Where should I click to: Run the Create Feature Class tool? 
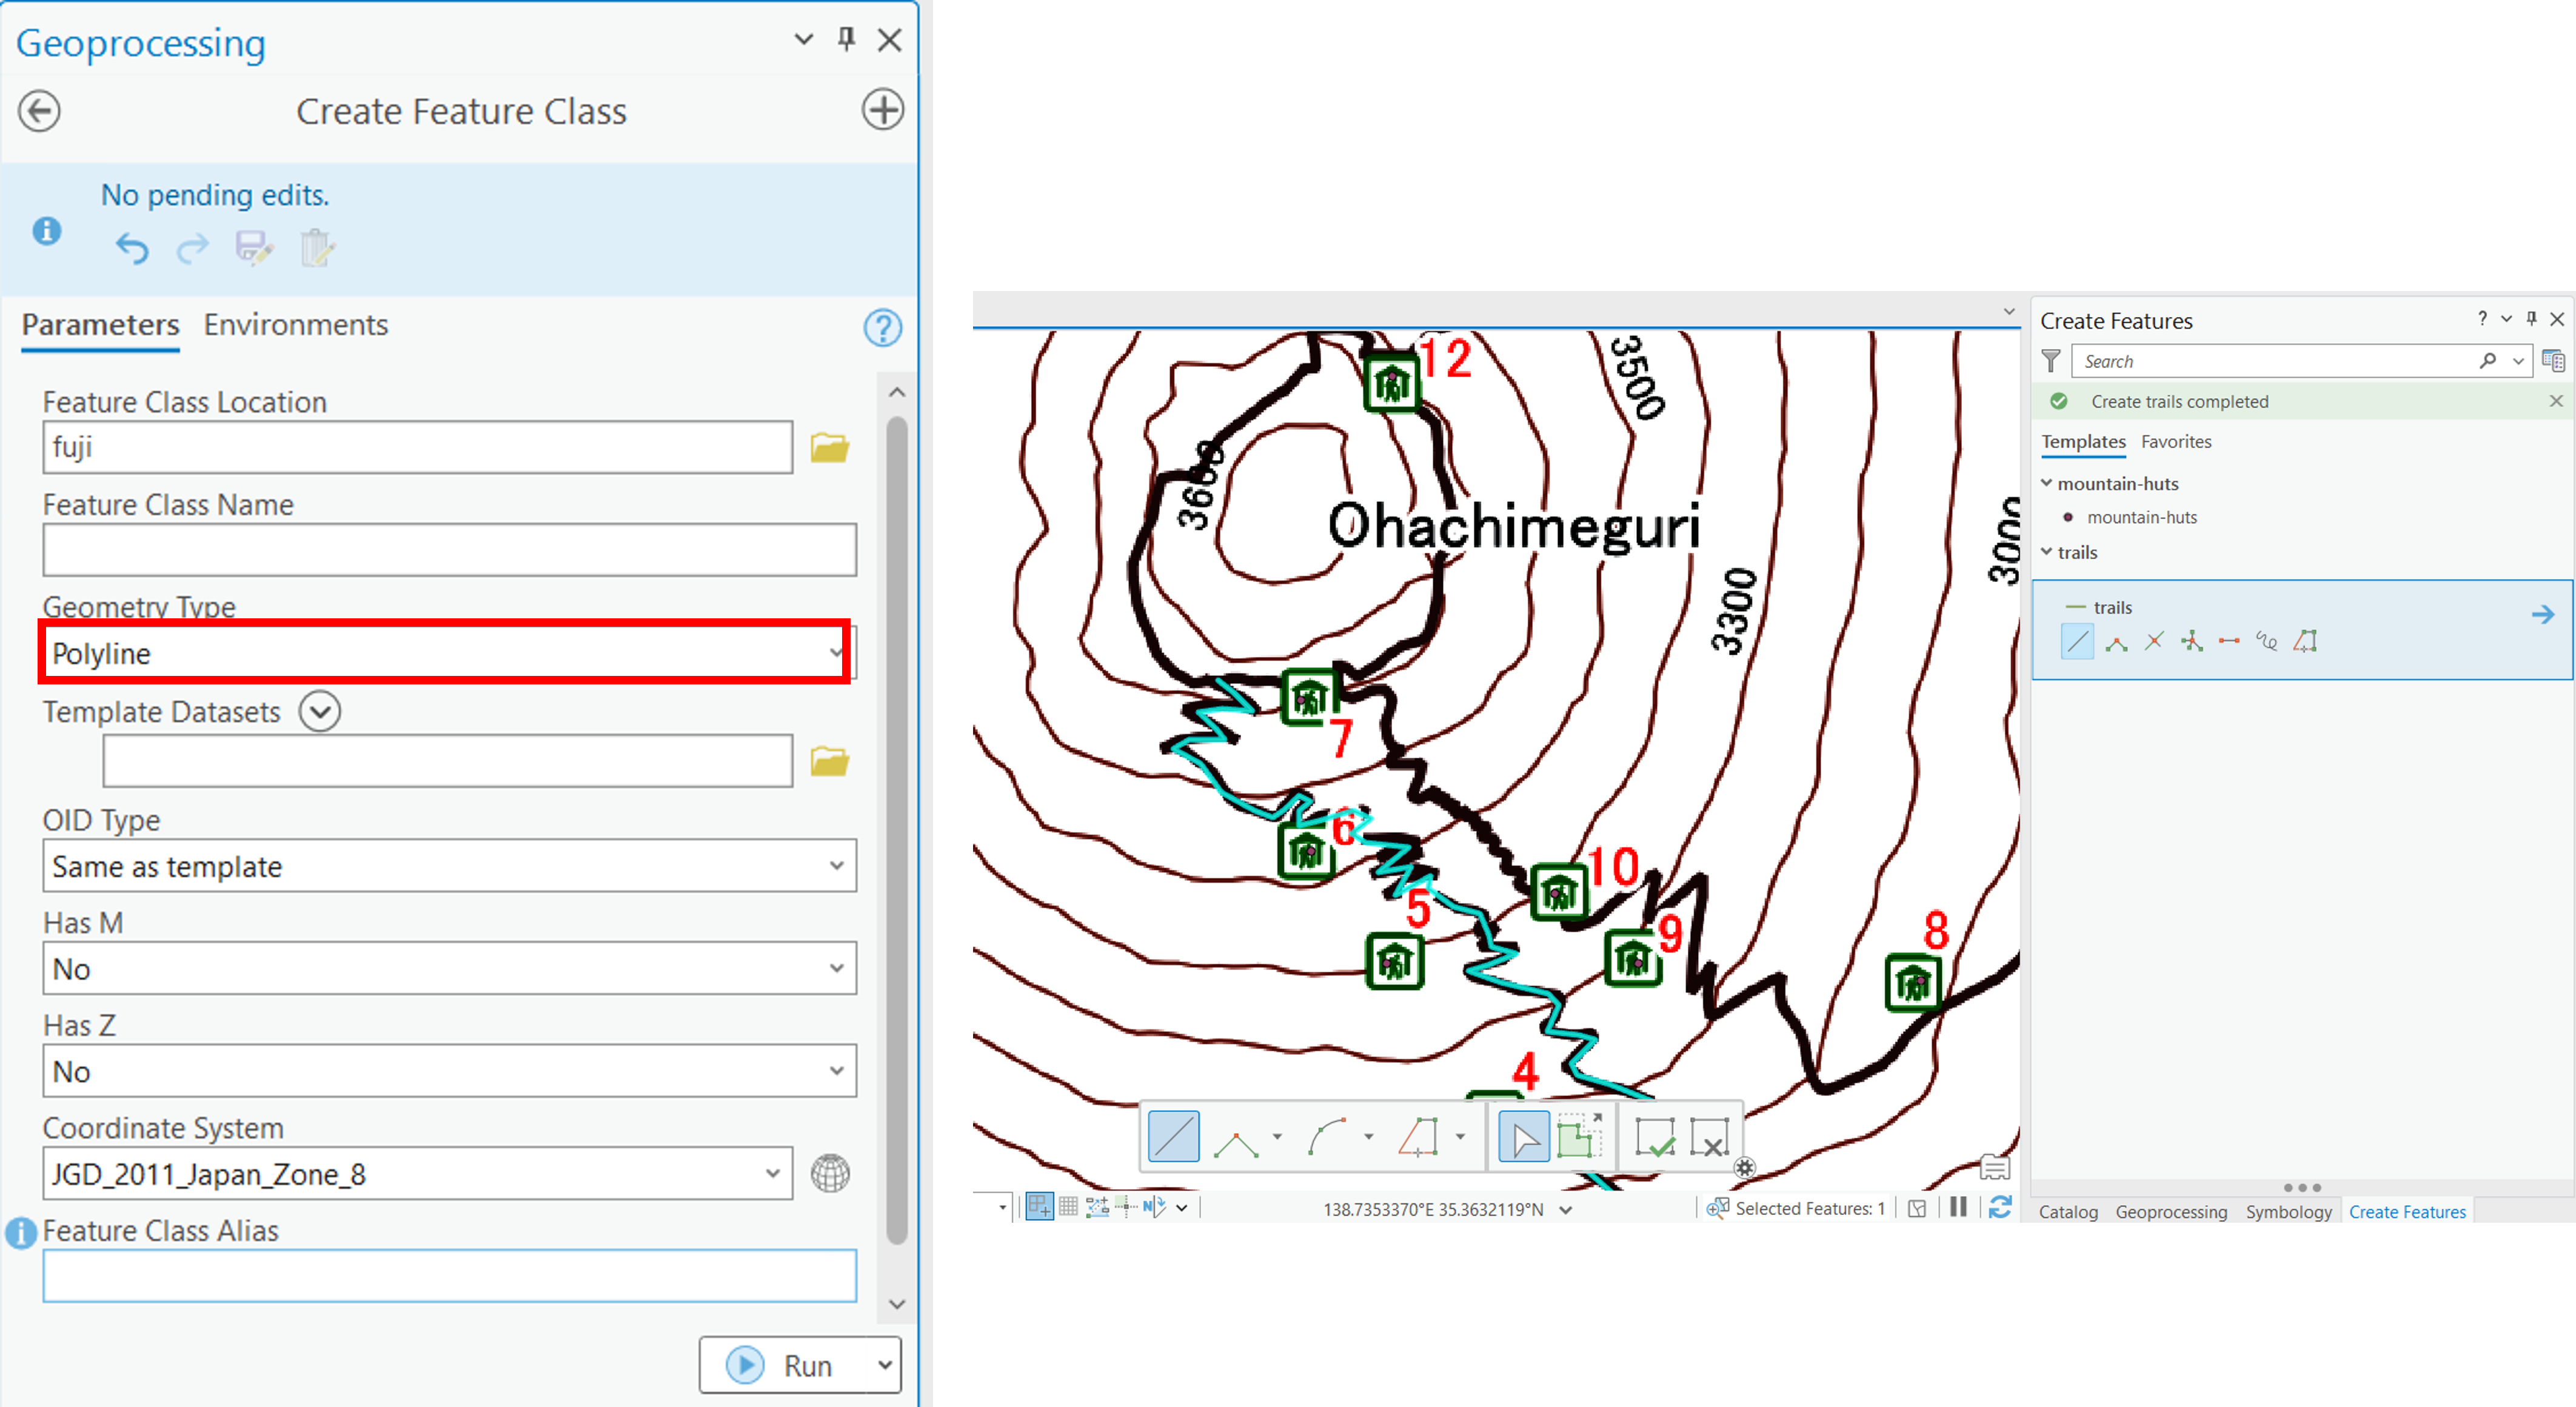(x=785, y=1365)
